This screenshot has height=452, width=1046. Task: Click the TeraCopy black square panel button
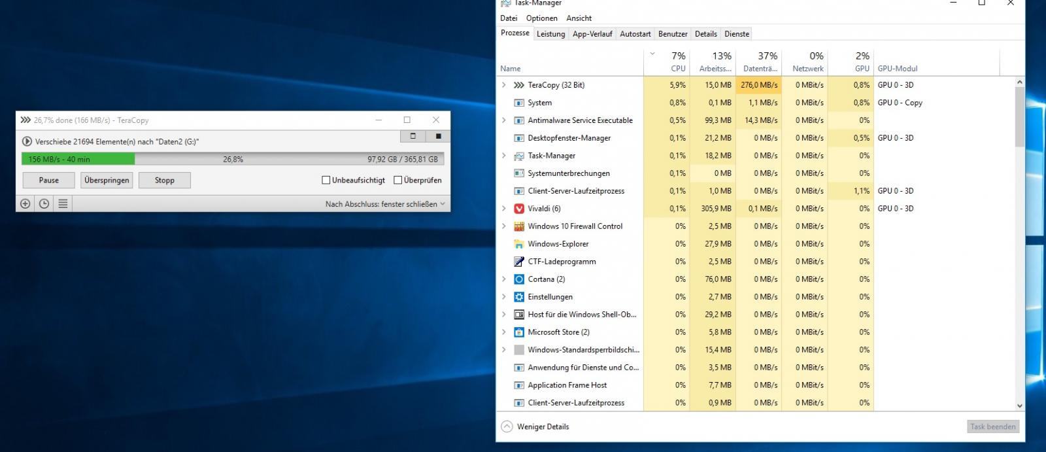(437, 136)
